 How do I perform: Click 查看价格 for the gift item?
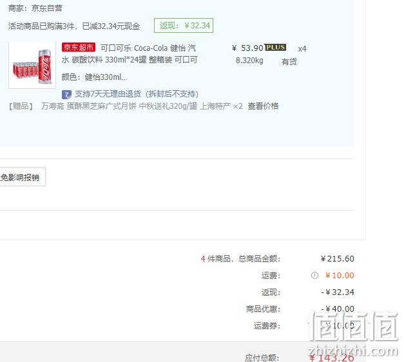coord(263,106)
